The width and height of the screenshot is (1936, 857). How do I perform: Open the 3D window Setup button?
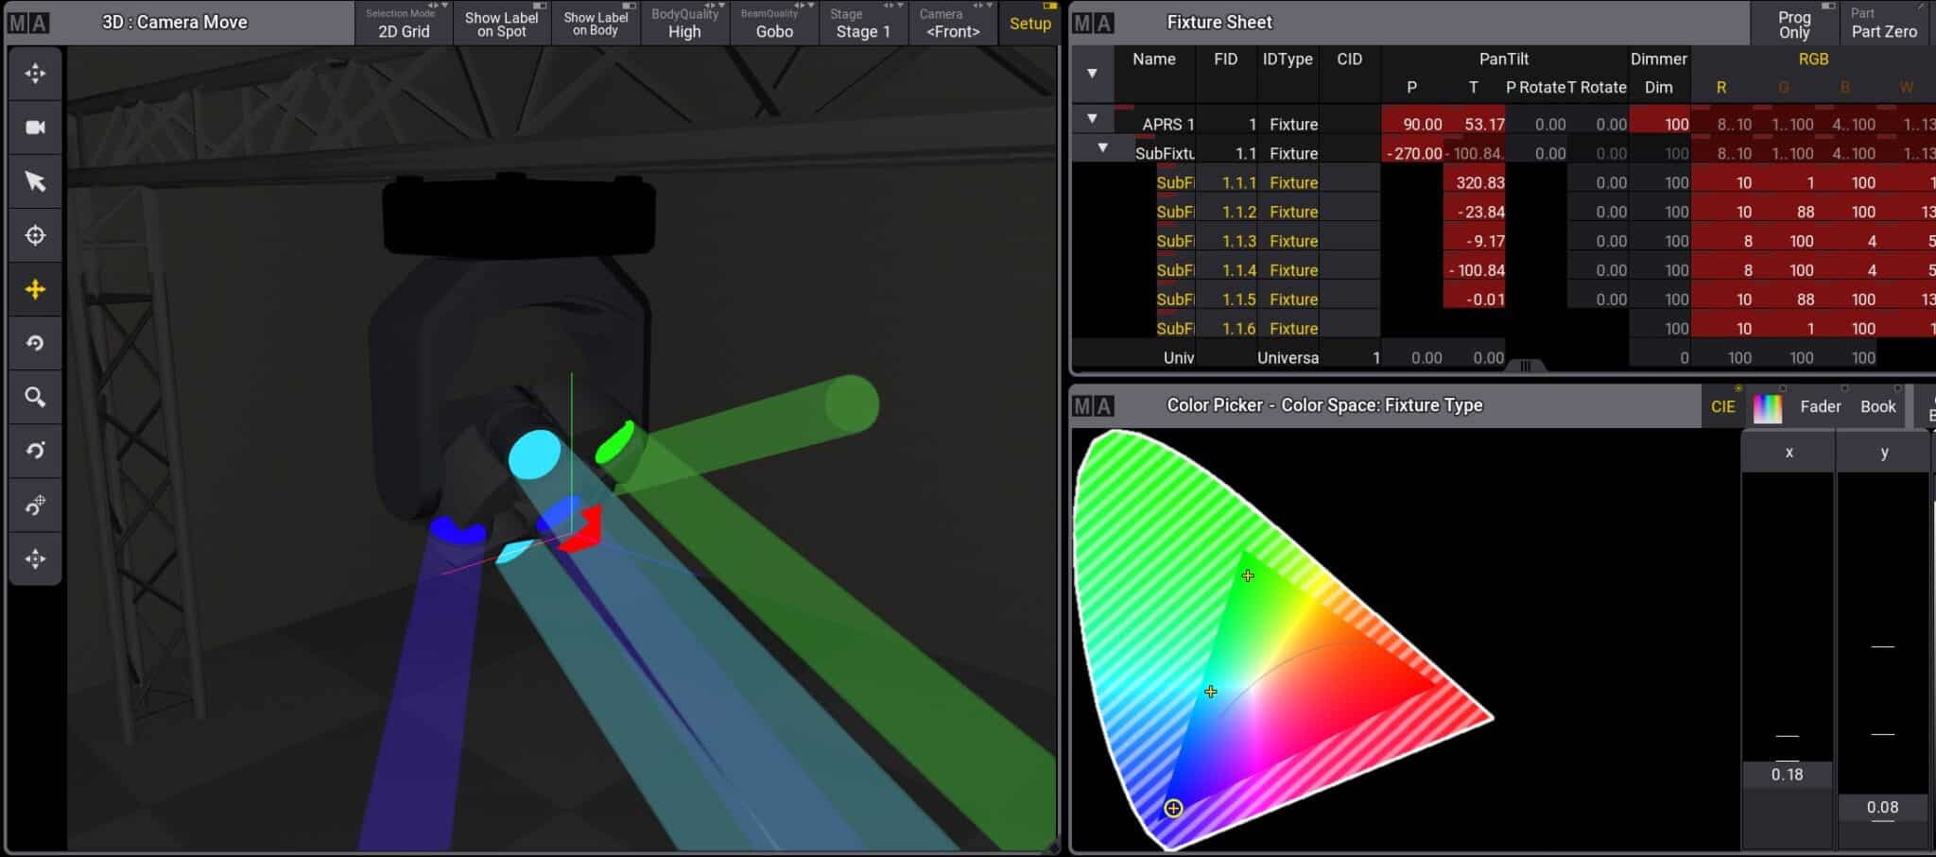[x=1029, y=24]
